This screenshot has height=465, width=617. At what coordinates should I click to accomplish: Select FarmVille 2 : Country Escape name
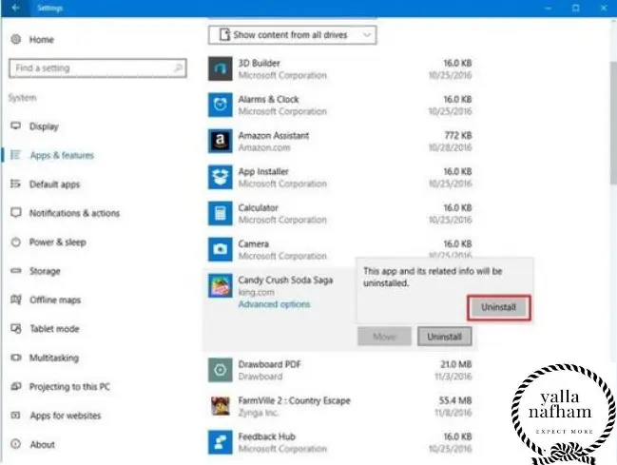[x=294, y=400]
